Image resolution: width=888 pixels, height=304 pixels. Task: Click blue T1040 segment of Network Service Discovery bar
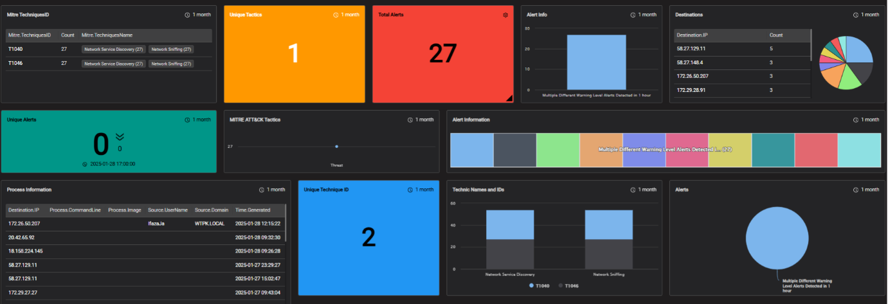coord(510,224)
